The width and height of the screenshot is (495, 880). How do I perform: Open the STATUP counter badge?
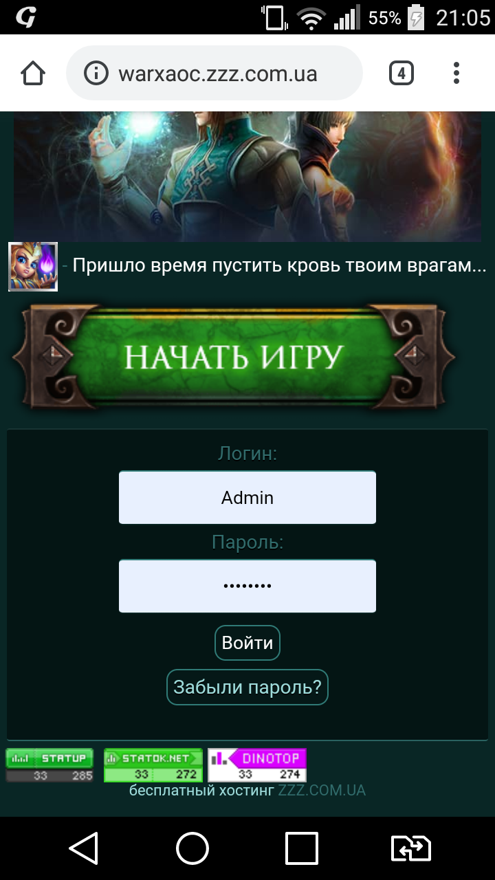coord(49,765)
